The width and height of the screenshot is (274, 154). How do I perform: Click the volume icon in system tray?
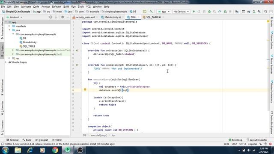coord(249,150)
